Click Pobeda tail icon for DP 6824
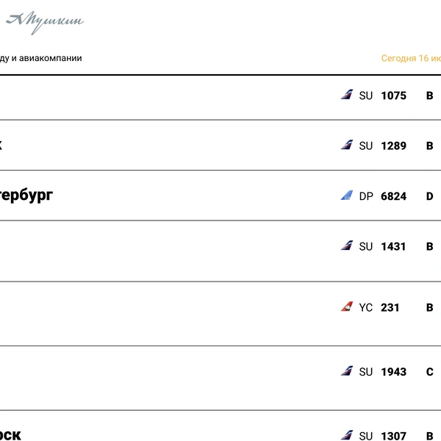The height and width of the screenshot is (441, 441). pos(347,196)
